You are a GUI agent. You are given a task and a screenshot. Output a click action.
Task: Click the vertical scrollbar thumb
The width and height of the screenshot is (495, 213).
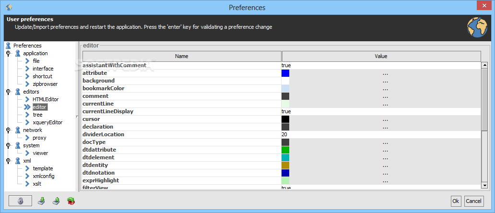coord(484,99)
